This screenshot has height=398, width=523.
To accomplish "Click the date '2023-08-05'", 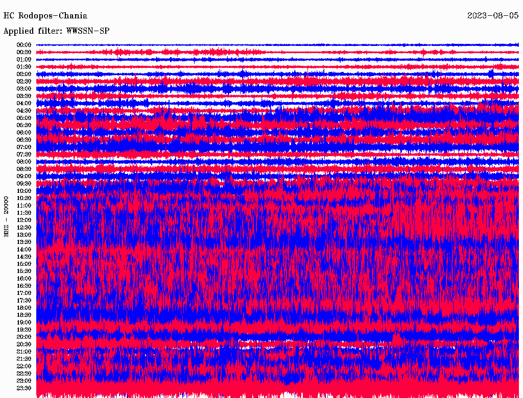I will 493,16.
